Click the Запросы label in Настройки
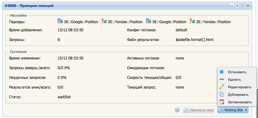Viewport: 258px width, 118px height. pyautogui.click(x=17, y=40)
